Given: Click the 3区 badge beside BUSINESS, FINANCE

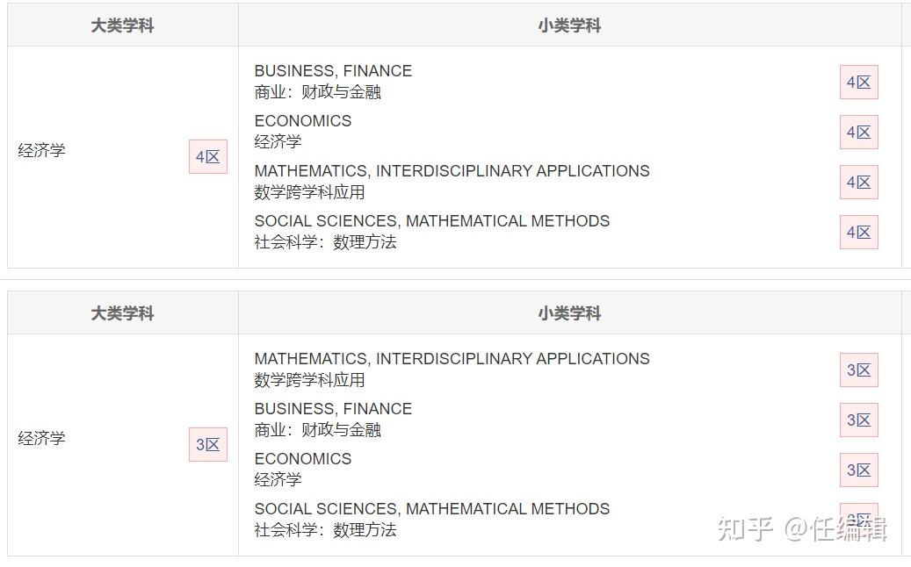Looking at the screenshot, I should click(858, 420).
